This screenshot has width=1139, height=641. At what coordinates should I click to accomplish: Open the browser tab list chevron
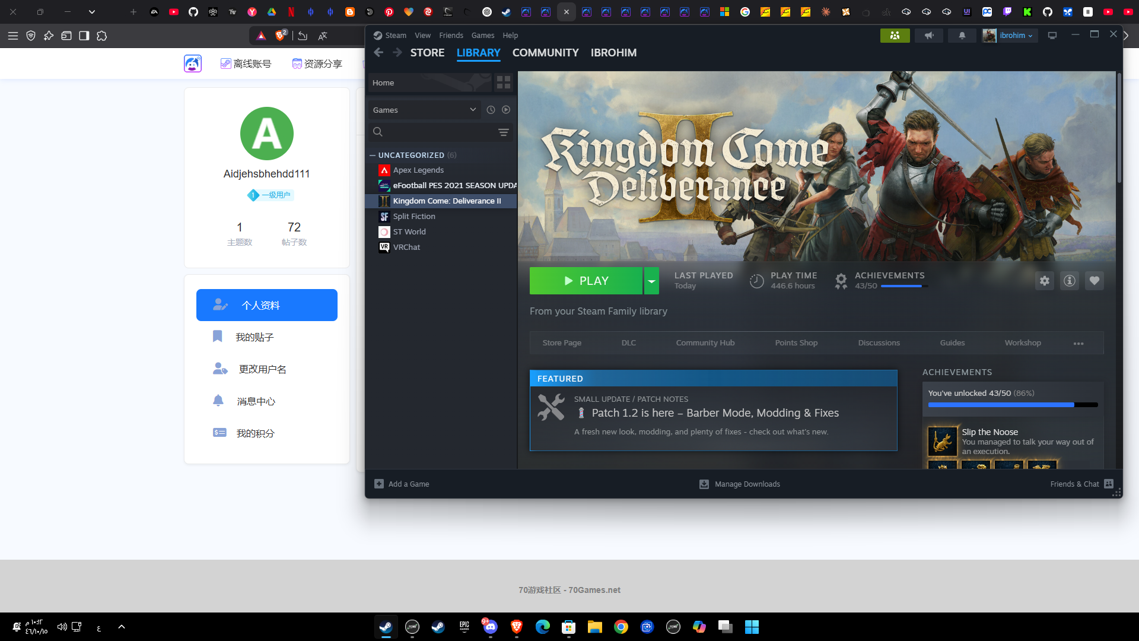tap(91, 11)
